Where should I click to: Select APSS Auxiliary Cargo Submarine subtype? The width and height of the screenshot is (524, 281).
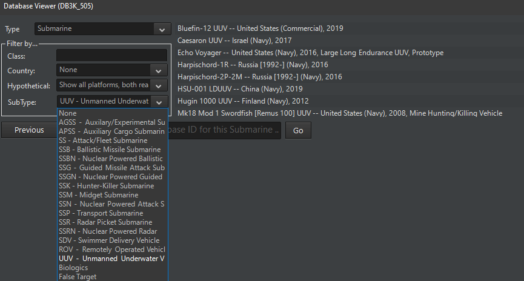112,131
